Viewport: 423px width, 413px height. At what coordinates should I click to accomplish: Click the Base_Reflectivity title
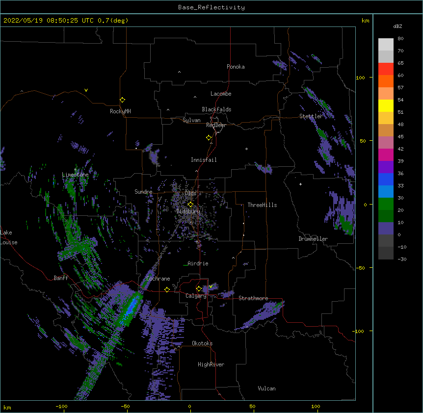click(x=211, y=7)
